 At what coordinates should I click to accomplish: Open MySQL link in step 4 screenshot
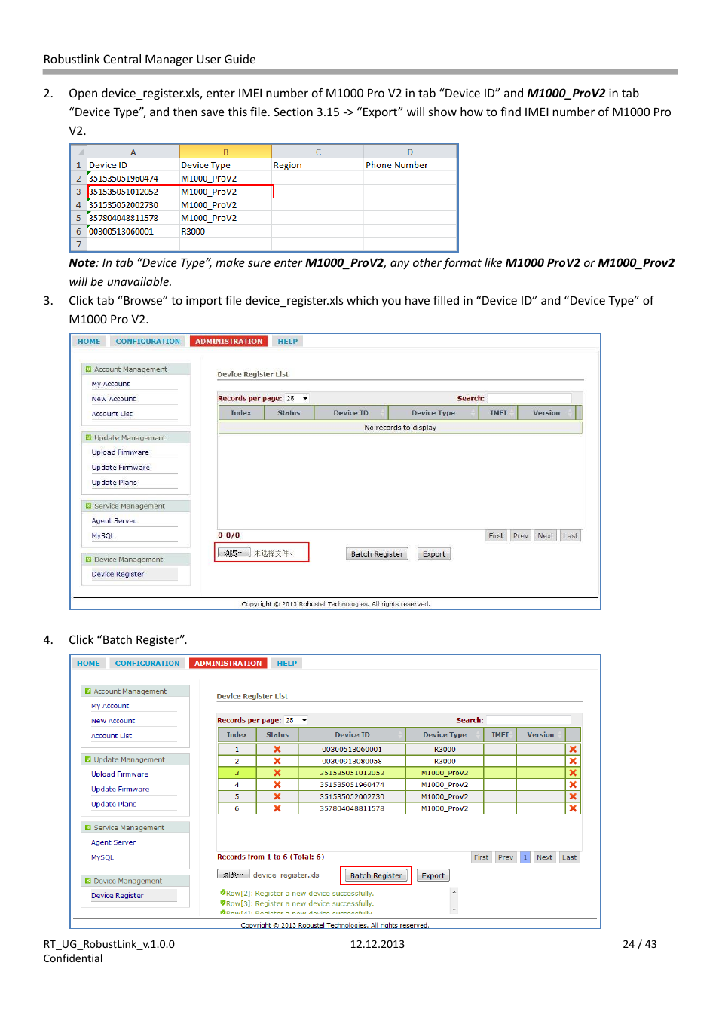pos(102,857)
